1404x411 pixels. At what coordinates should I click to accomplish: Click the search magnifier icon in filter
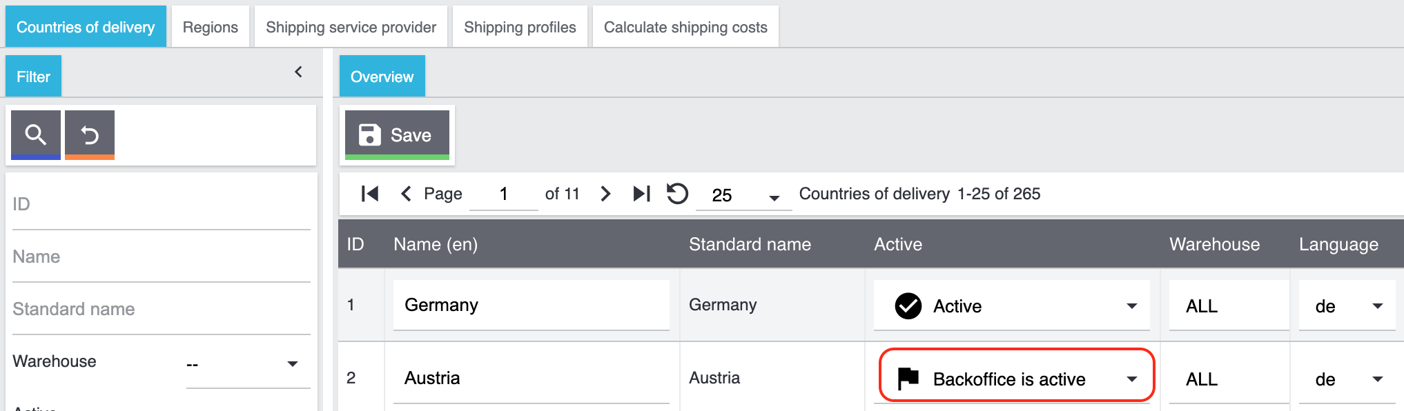coord(35,134)
